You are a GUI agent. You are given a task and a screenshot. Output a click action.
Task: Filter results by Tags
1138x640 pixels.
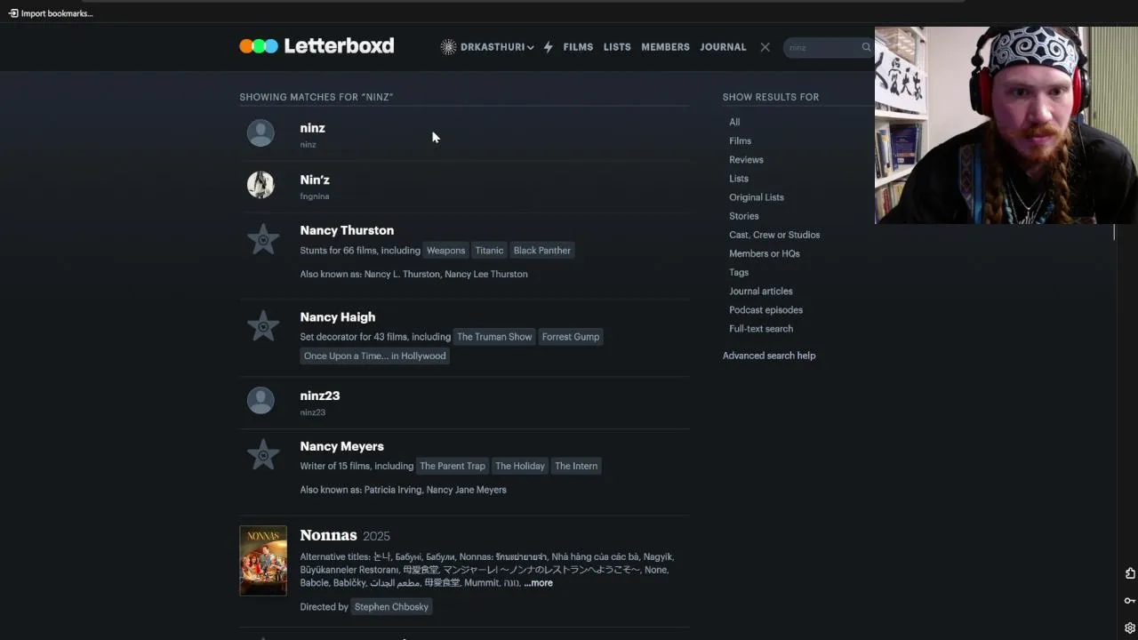pos(739,272)
